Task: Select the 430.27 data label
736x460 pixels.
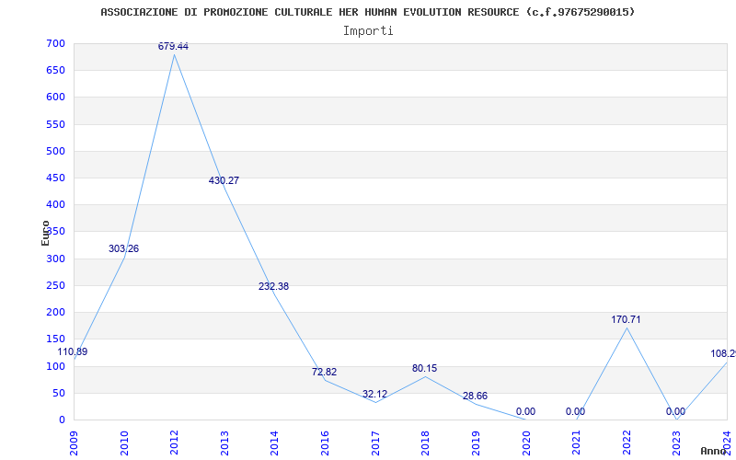Action: [x=224, y=180]
